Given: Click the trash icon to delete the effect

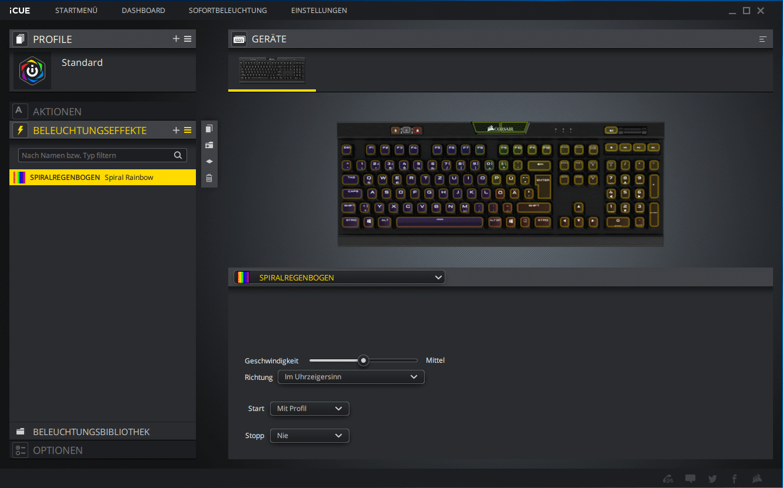Looking at the screenshot, I should tap(209, 178).
